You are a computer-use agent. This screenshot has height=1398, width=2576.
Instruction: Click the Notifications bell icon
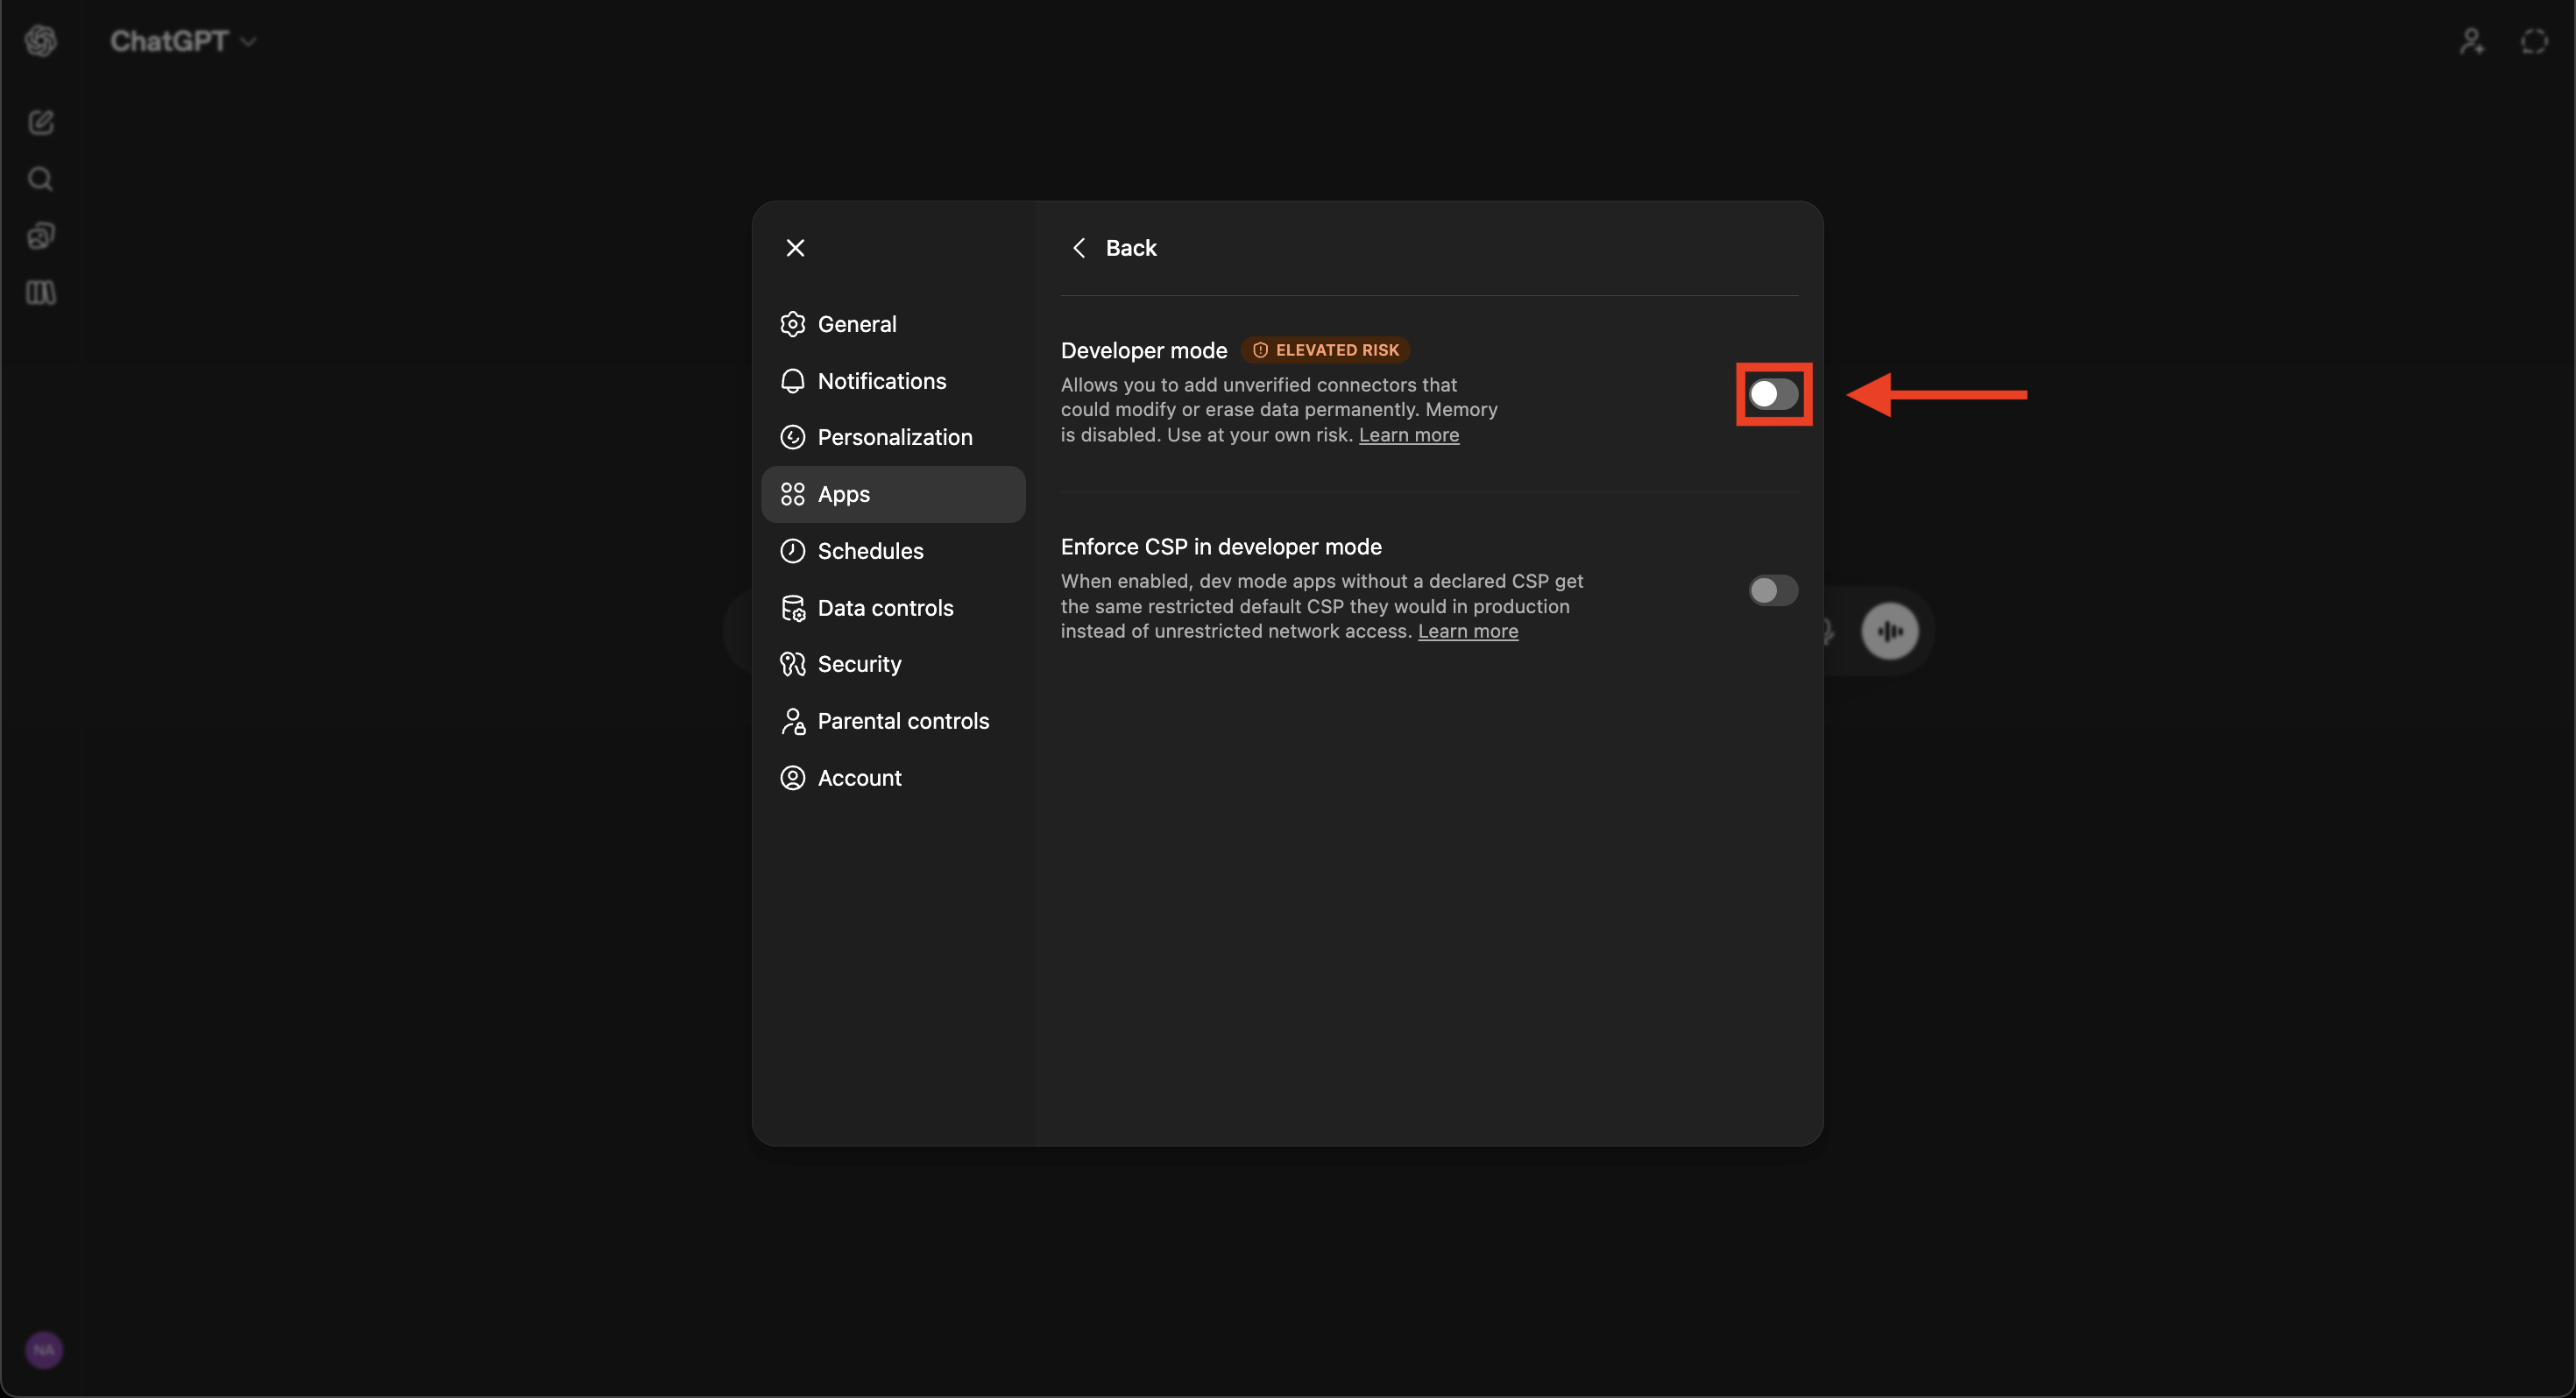point(792,381)
